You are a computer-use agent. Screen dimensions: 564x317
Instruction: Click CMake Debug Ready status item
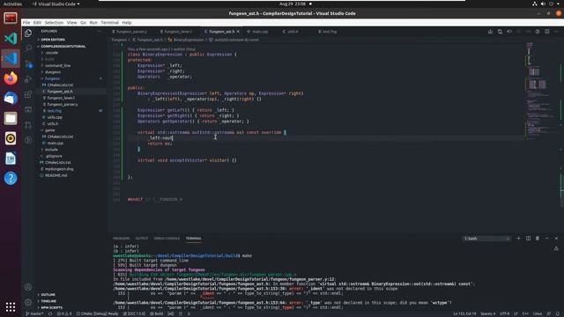(98, 313)
